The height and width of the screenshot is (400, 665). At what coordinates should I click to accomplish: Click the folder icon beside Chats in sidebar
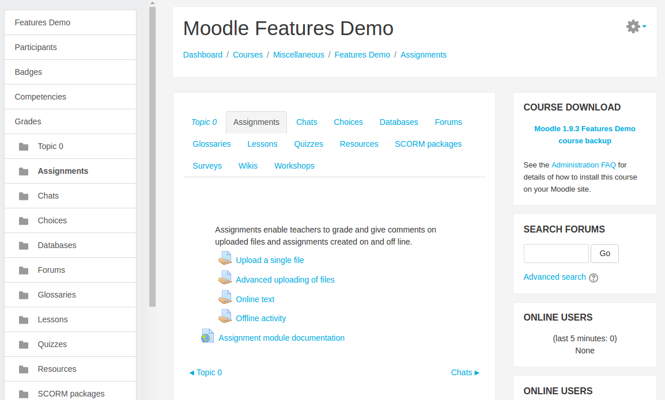pyautogui.click(x=24, y=196)
